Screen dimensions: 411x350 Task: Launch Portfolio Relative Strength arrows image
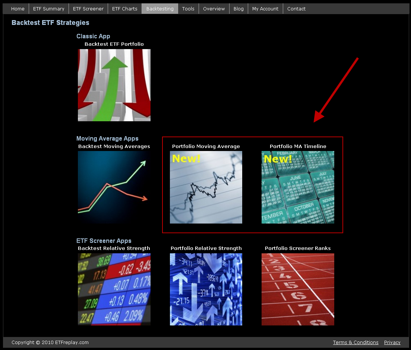pos(206,289)
